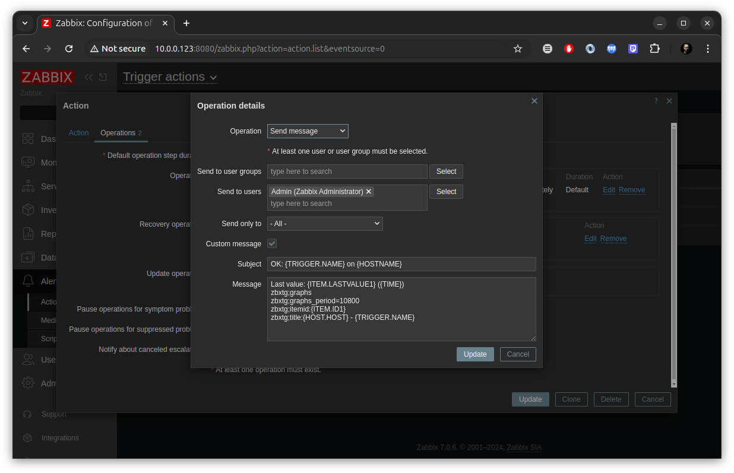The image size is (734, 473).
Task: Click Select next to Send to user groups
Action: (x=446, y=172)
